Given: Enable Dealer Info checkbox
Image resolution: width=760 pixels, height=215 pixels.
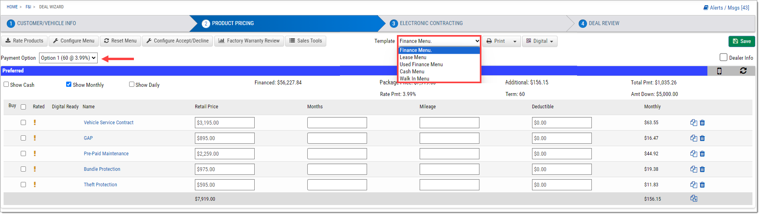Looking at the screenshot, I should coord(723,57).
